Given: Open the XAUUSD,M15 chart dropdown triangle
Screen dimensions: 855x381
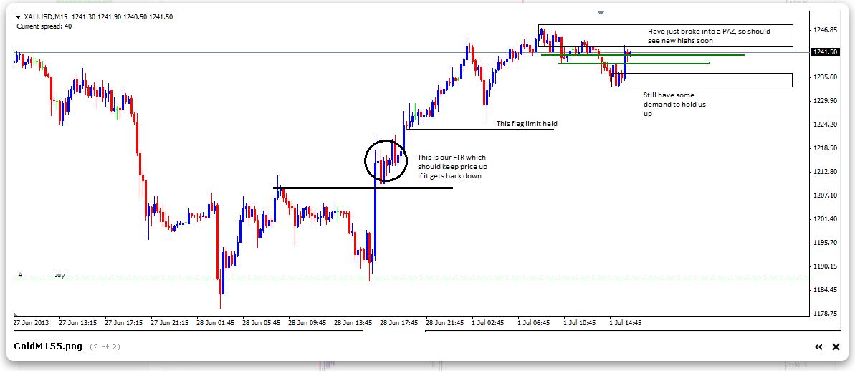Looking at the screenshot, I should coord(18,16).
